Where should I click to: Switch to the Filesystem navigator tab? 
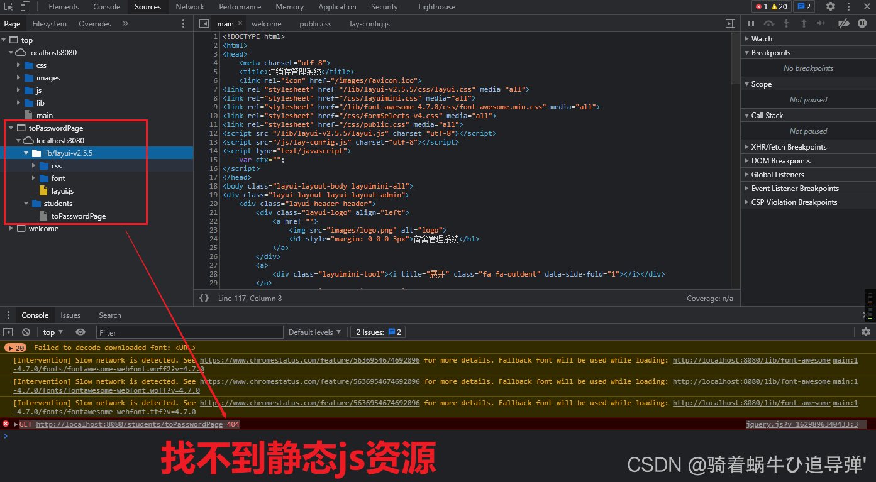tap(49, 24)
